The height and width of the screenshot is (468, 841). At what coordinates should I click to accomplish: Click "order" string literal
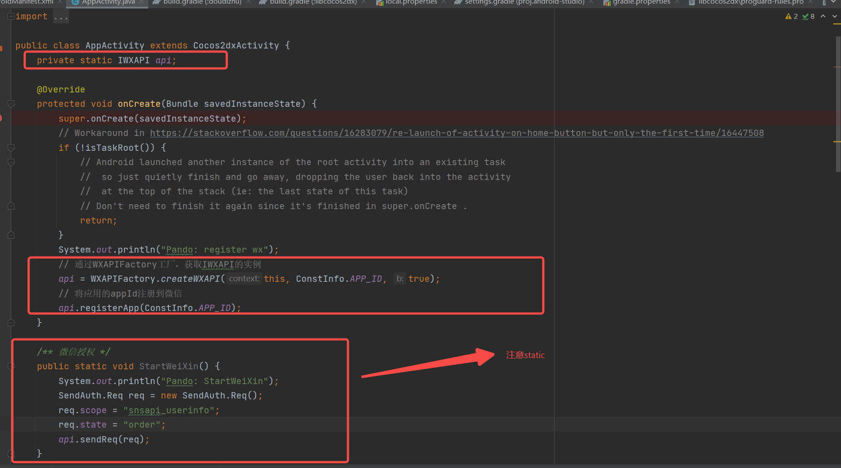(x=142, y=424)
